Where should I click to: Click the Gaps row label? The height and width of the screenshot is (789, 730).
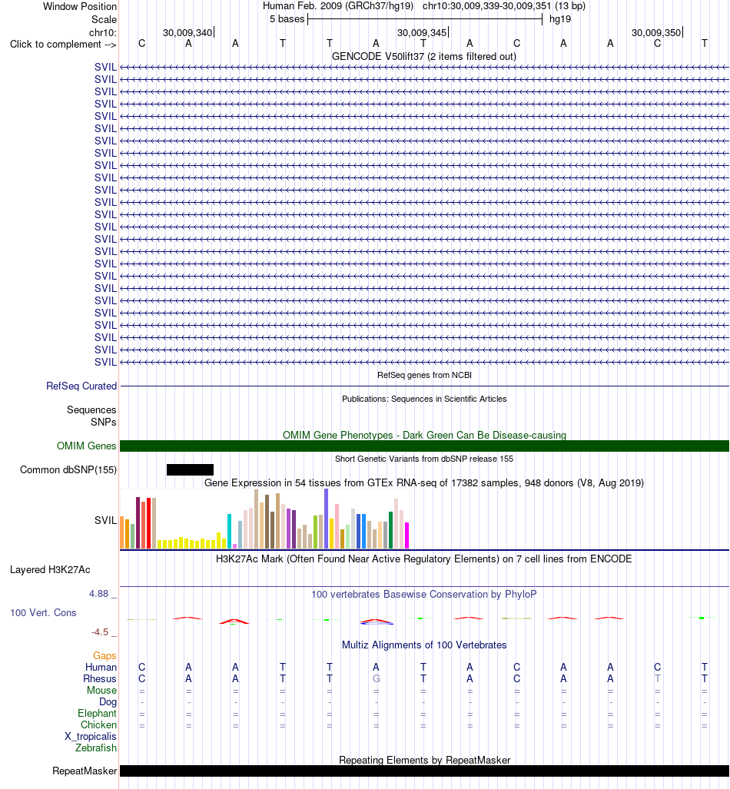(x=105, y=655)
